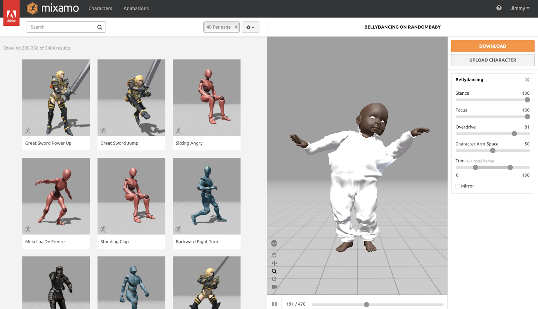Pause the animation playback

pyautogui.click(x=274, y=304)
